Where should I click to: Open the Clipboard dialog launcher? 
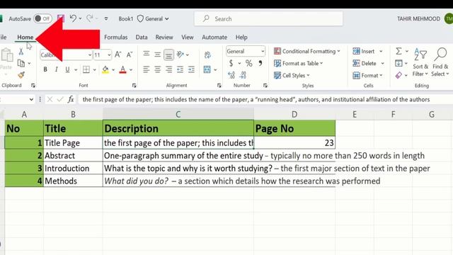(33, 85)
